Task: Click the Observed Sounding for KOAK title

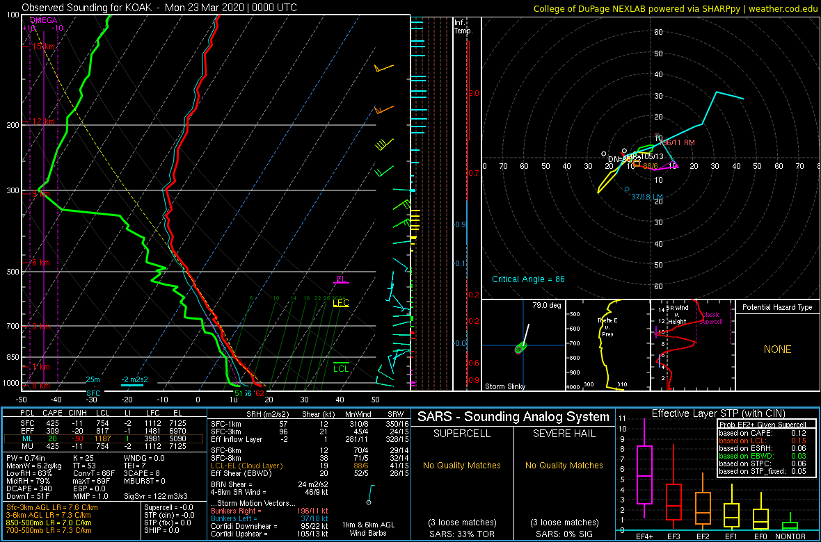Action: pos(160,8)
